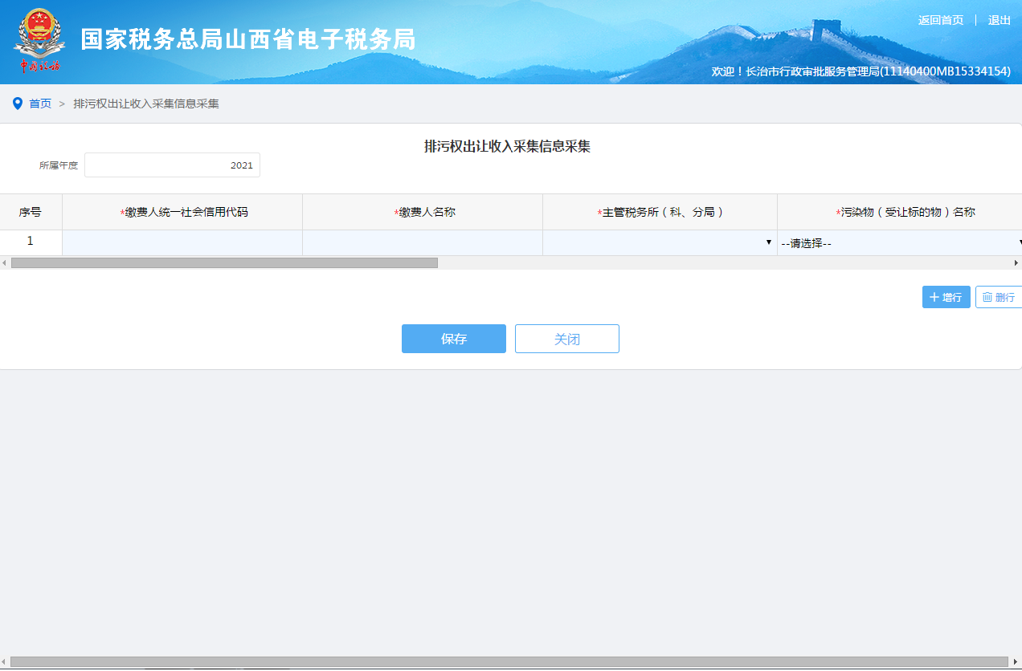The image size is (1022, 671).
Task: Click row number 1 cell
Action: [x=31, y=241]
